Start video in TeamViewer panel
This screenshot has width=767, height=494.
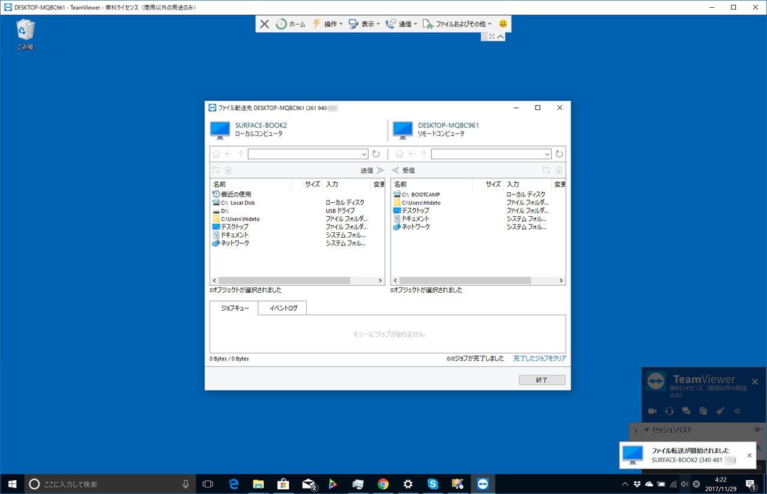[653, 411]
